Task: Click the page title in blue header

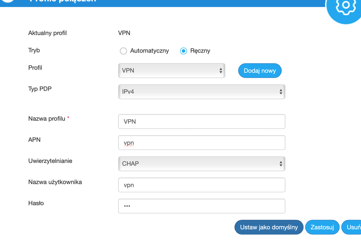Action: coord(63,1)
